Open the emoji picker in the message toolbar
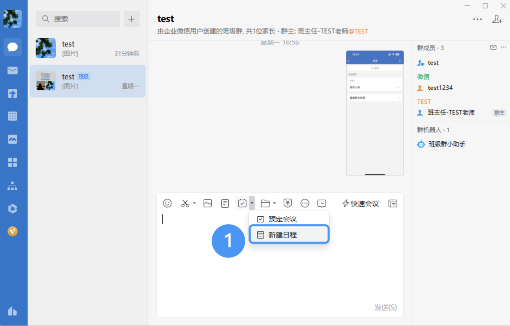 [167, 203]
